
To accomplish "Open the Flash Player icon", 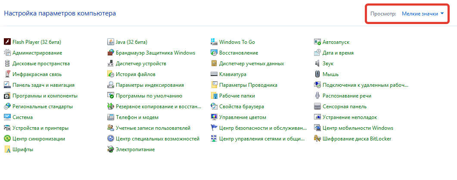I will [x=7, y=42].
